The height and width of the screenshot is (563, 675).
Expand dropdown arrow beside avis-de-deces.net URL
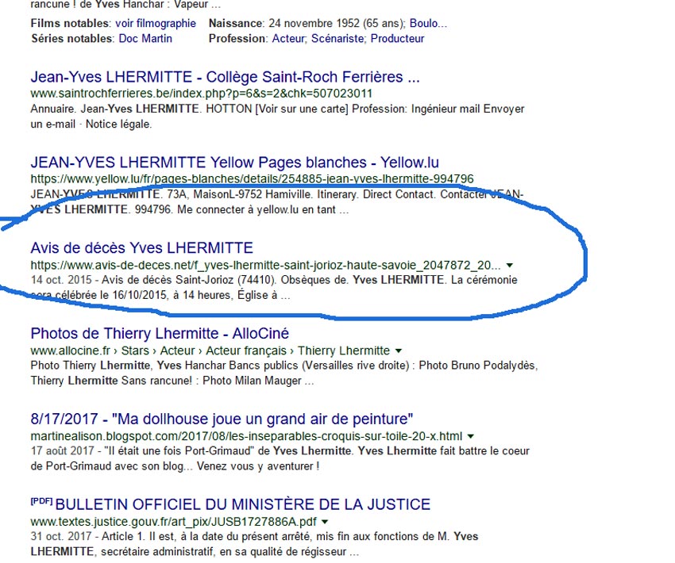pos(510,265)
